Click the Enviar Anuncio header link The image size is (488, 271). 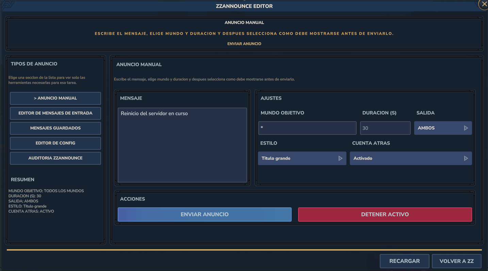(x=244, y=44)
